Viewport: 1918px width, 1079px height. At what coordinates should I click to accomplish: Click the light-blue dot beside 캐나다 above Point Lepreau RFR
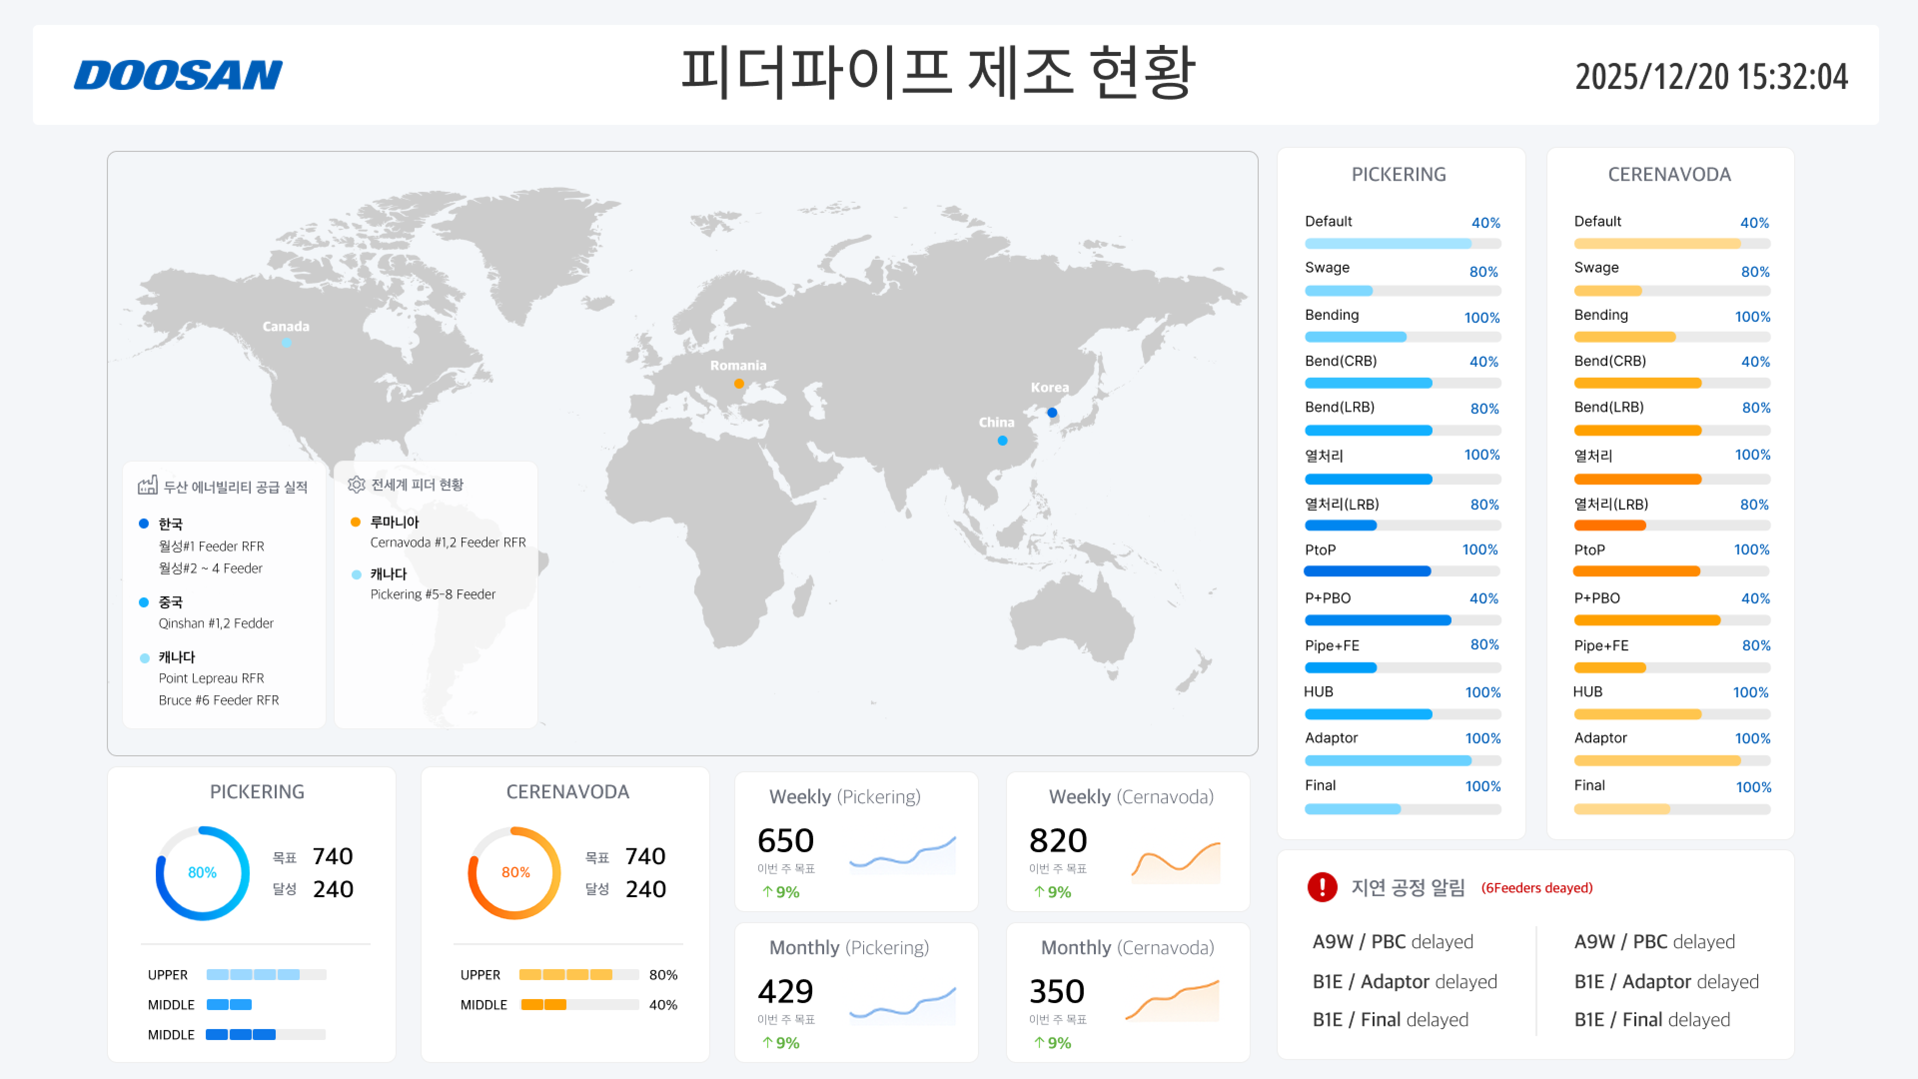[144, 657]
